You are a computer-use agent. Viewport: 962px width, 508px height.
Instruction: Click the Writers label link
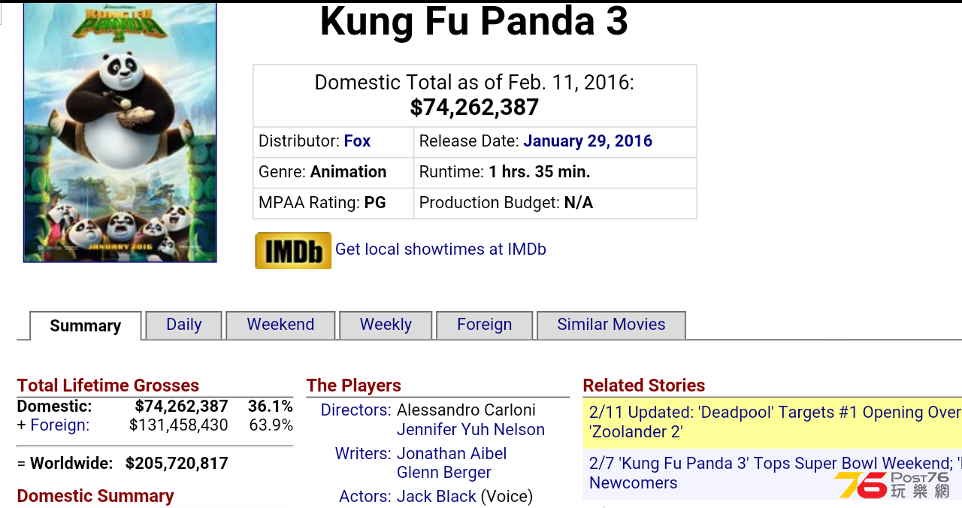363,454
